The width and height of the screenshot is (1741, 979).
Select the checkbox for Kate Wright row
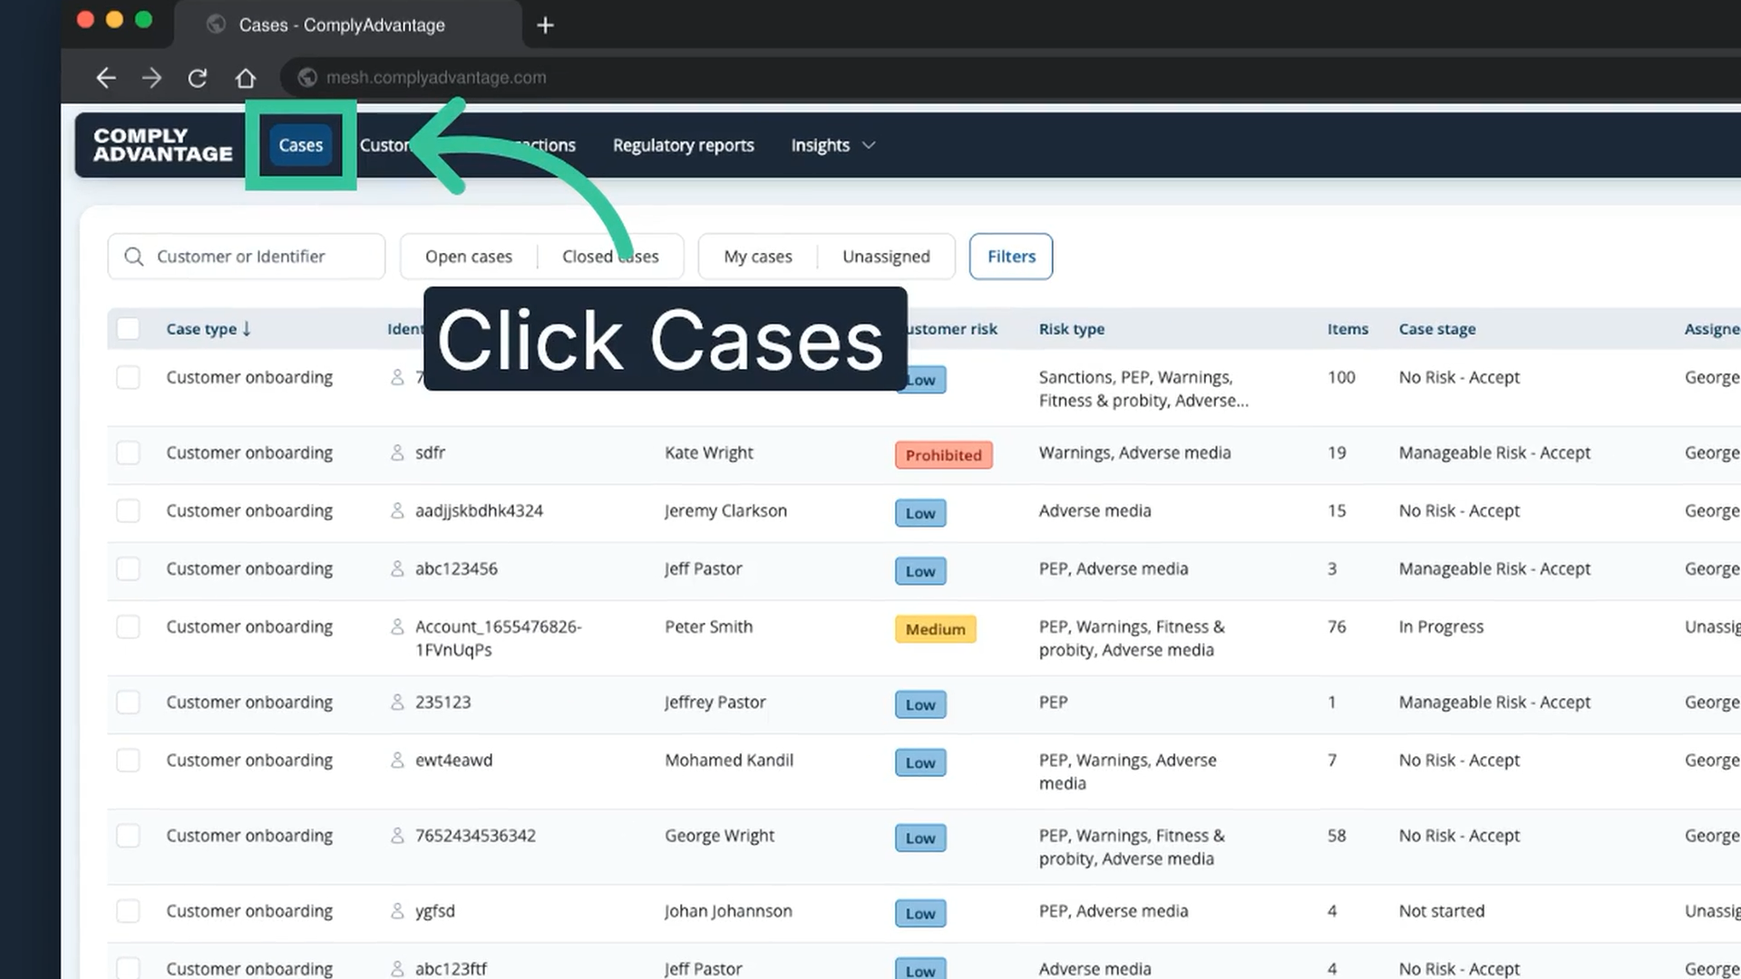(129, 452)
